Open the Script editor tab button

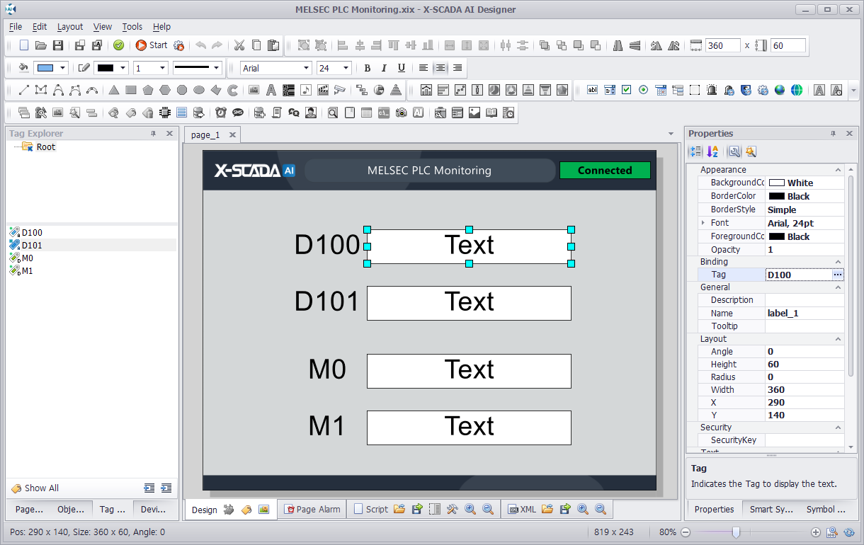coord(371,509)
